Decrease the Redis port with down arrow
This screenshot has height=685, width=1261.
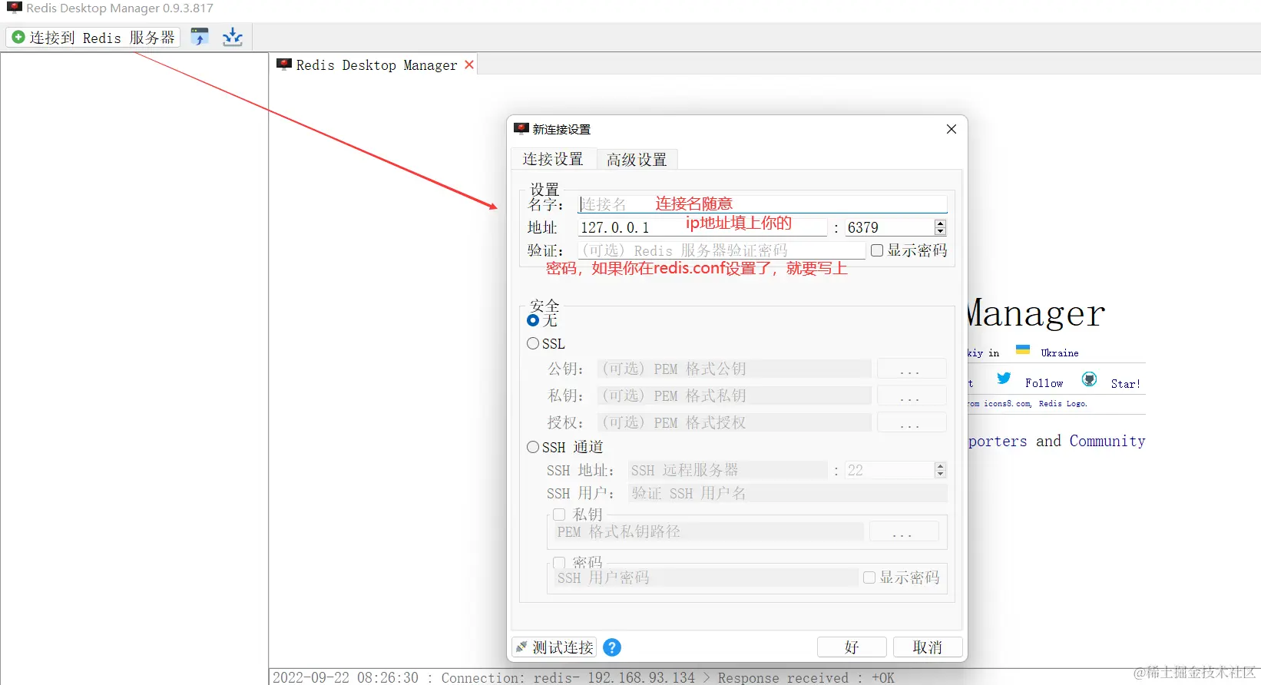pos(940,231)
